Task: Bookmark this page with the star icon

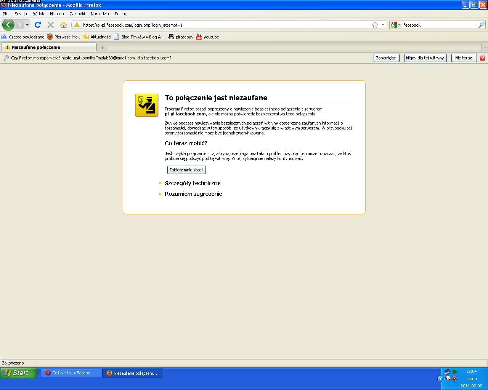Action: (x=375, y=25)
